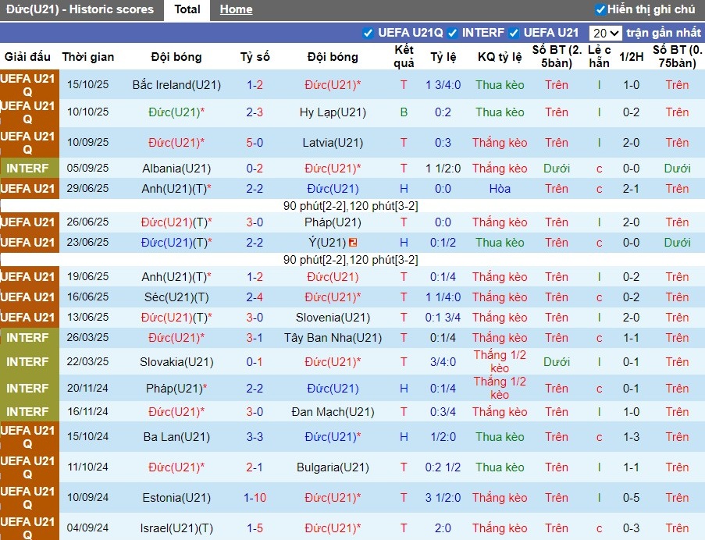Switch to the Total tab
Image resolution: width=705 pixels, height=540 pixels.
tap(187, 9)
